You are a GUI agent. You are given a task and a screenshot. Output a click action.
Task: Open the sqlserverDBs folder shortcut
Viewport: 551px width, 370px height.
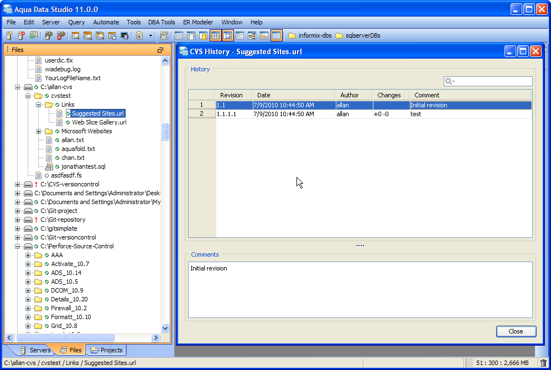tap(358, 35)
